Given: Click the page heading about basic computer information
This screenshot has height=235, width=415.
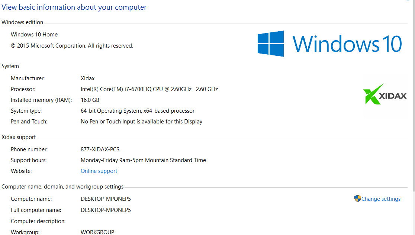Looking at the screenshot, I should pos(74,7).
